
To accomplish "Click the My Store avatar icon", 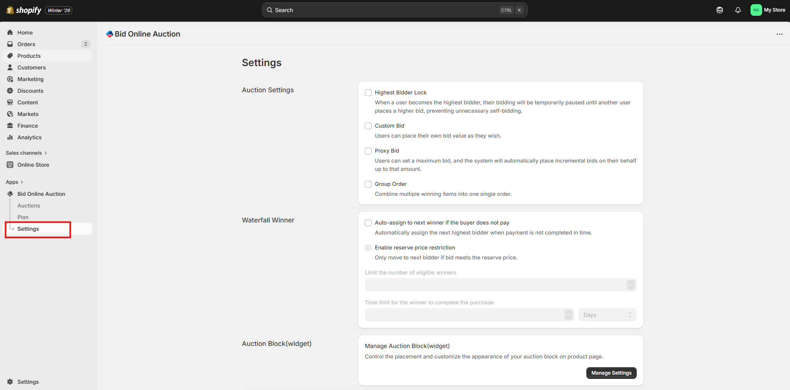I will pyautogui.click(x=756, y=10).
